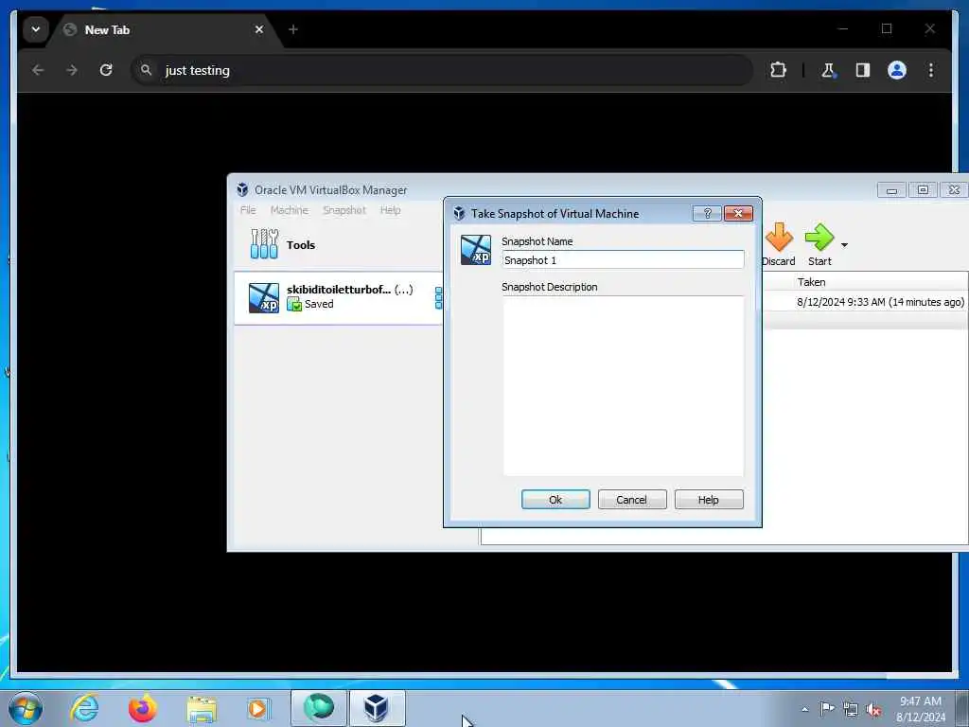Viewport: 969px width, 727px height.
Task: Open Help from the snapshot dialog buttons
Action: (709, 500)
